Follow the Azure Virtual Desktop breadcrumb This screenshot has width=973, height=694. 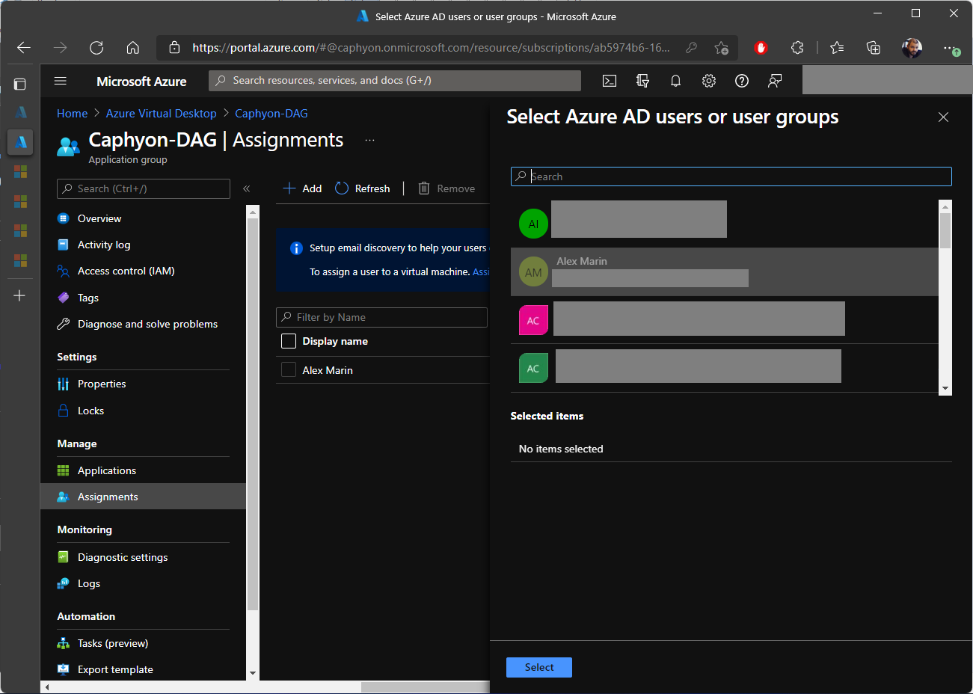[162, 114]
